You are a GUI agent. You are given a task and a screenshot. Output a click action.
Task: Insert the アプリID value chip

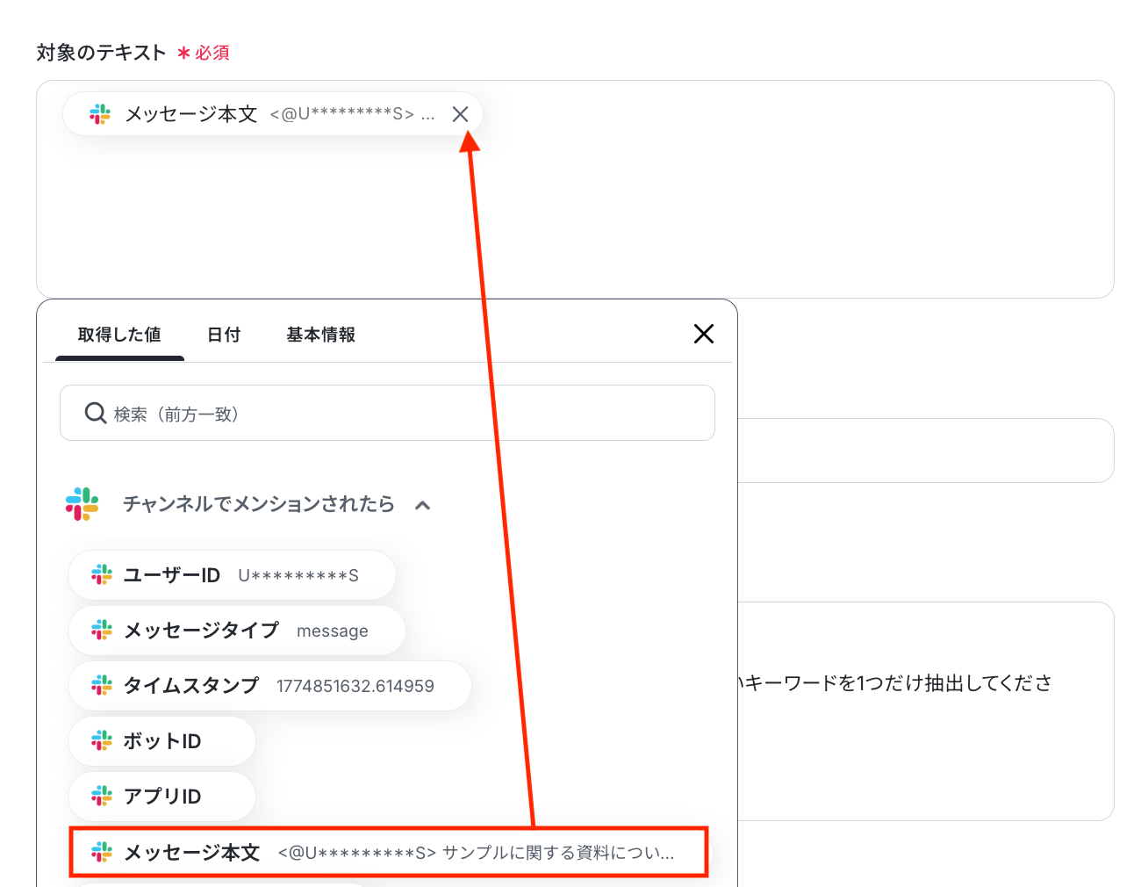161,797
